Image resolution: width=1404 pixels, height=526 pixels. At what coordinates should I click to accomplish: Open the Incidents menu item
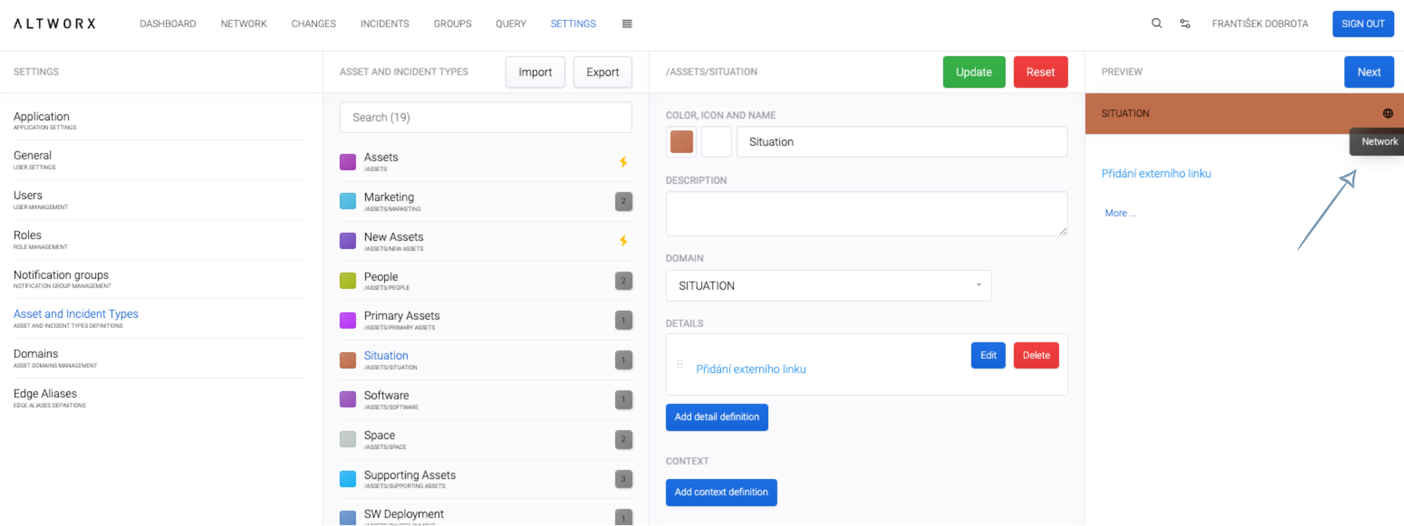pyautogui.click(x=385, y=24)
